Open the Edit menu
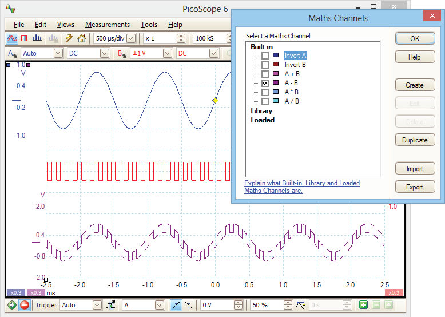The image size is (445, 317). (40, 25)
